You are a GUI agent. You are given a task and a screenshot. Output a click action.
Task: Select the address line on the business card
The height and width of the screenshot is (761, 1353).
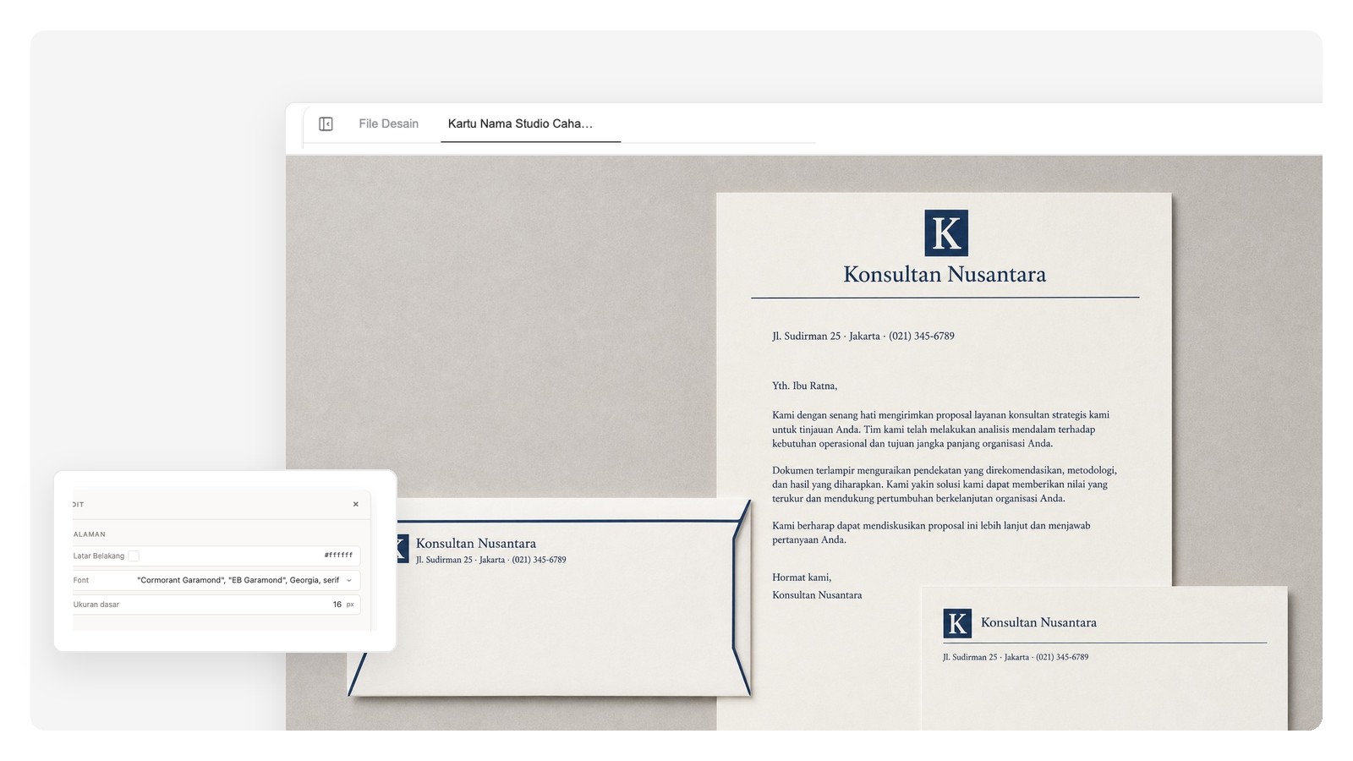1016,657
